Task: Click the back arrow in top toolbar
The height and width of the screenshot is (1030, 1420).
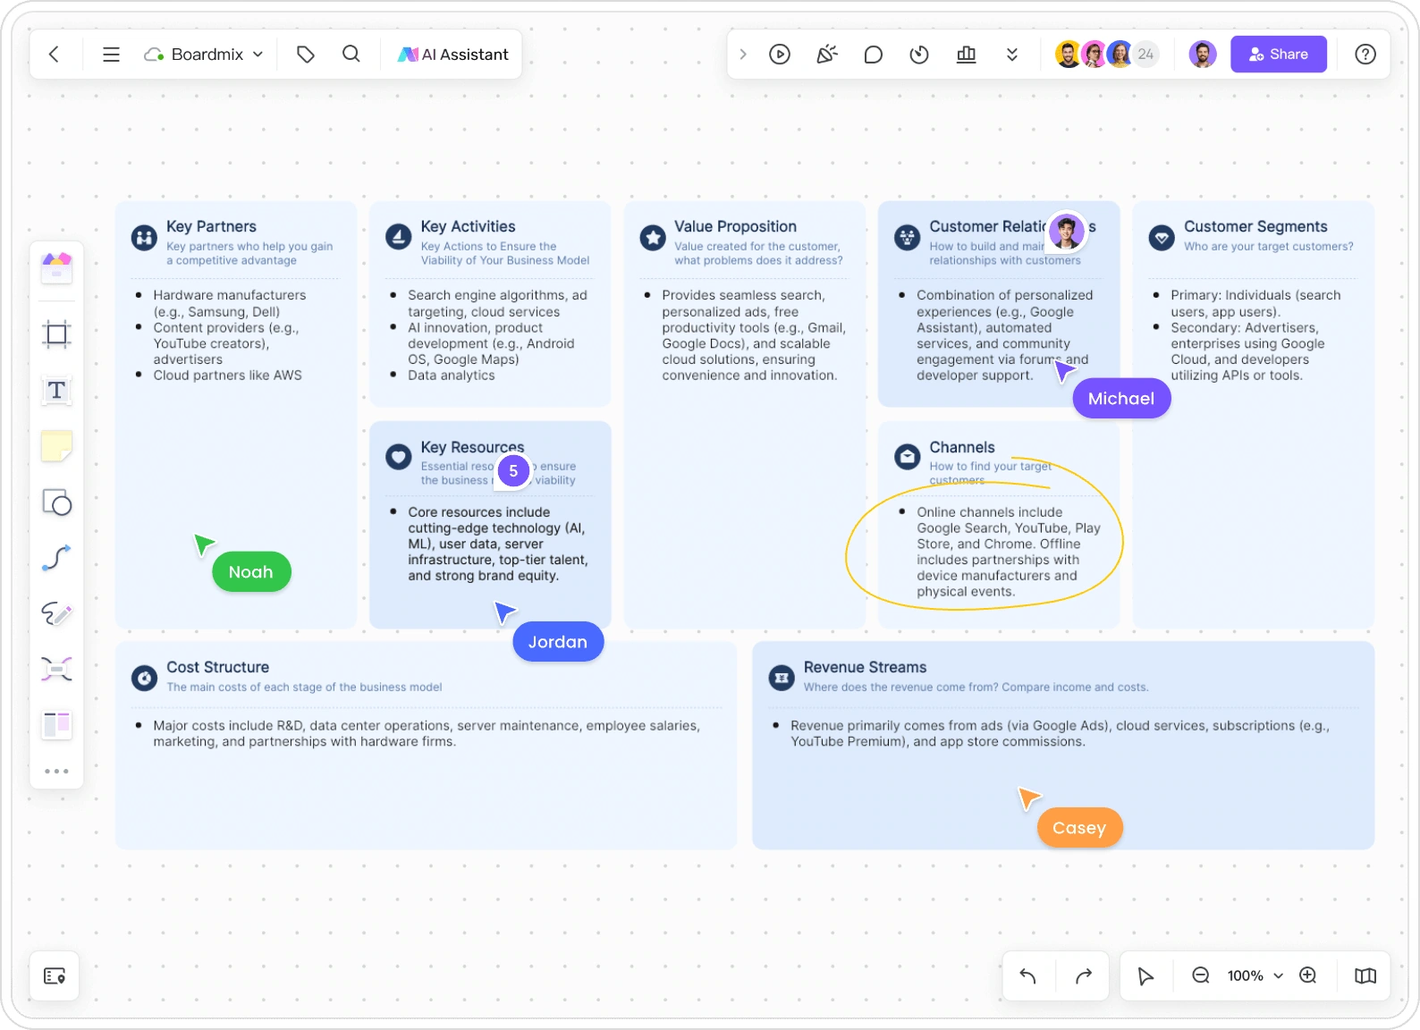Action: [55, 55]
